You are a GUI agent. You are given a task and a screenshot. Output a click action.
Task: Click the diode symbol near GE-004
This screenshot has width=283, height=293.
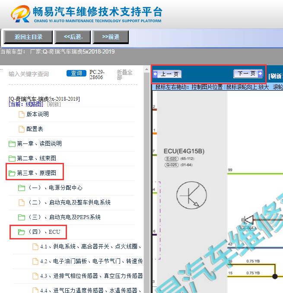pyautogui.click(x=248, y=220)
